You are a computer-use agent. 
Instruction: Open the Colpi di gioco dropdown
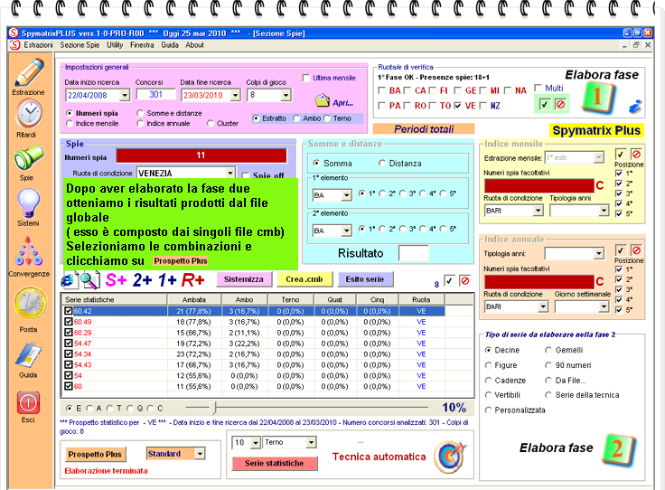[286, 95]
